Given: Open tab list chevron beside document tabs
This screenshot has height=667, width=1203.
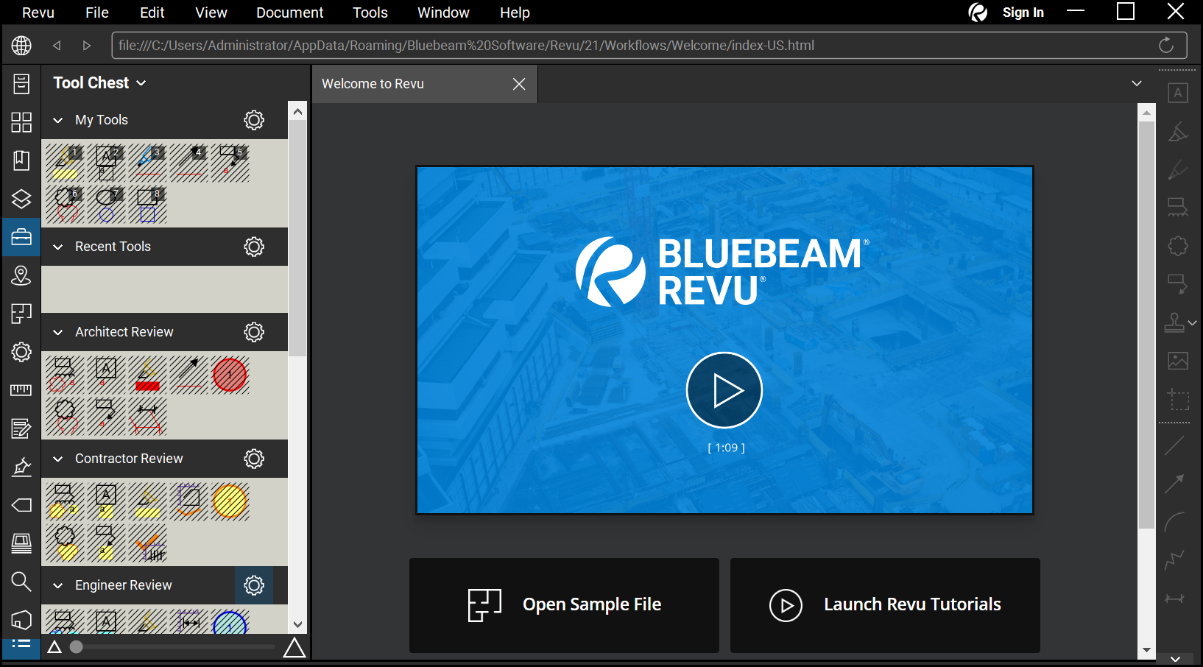Looking at the screenshot, I should 1137,83.
